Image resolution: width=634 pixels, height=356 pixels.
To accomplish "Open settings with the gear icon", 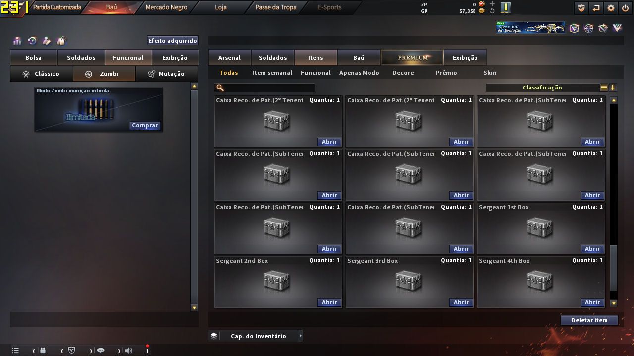I will coord(611,8).
